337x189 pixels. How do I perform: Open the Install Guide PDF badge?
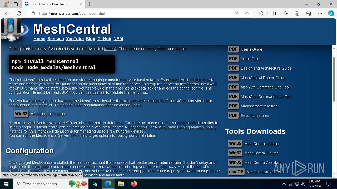point(233,59)
